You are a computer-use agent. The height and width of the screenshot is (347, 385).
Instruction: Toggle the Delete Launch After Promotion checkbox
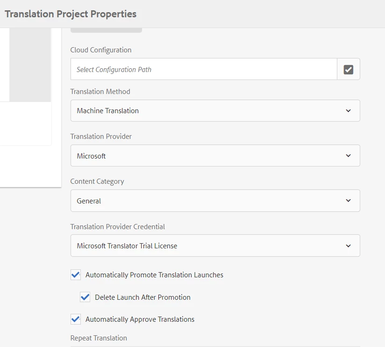pyautogui.click(x=85, y=297)
